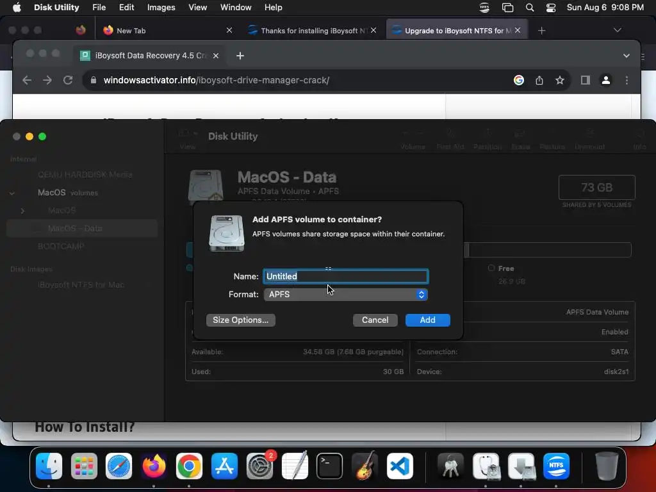Screen dimensions: 656x492
Task: Open the App Store from Dock
Action: tap(225, 466)
